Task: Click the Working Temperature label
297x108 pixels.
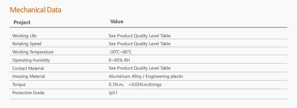Action: pyautogui.click(x=33, y=52)
